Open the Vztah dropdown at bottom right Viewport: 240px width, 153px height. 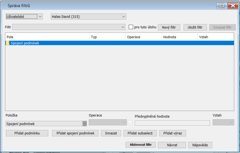pos(223,122)
